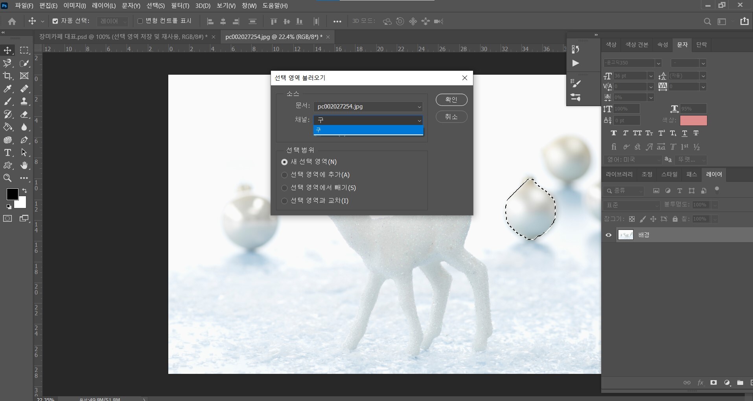
Task: Select the Eyedropper tool
Action: [7, 89]
